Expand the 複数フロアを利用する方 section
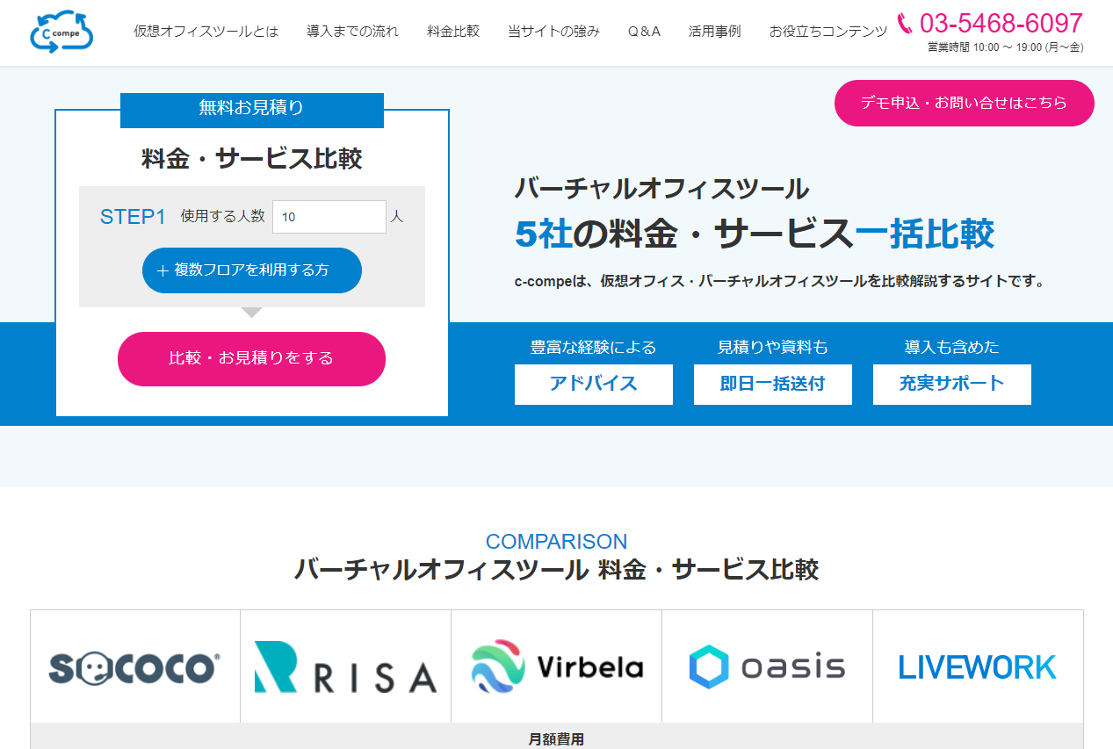The width and height of the screenshot is (1113, 749). click(x=251, y=270)
